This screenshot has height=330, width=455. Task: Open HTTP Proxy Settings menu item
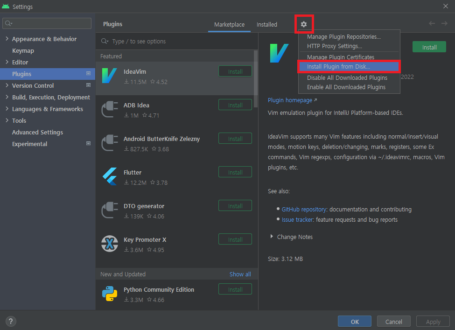pyautogui.click(x=349, y=46)
